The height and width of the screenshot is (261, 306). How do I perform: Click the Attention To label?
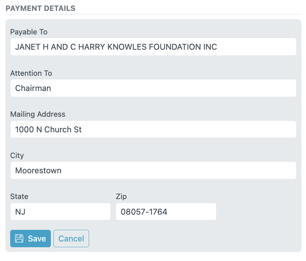pyautogui.click(x=31, y=73)
